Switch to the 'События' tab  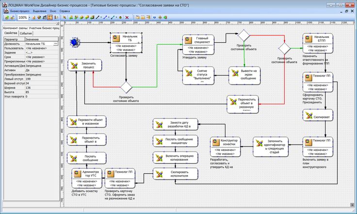point(26,33)
